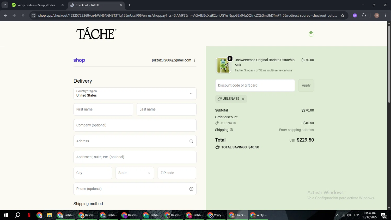Open Windows taskbar search

tap(17, 215)
